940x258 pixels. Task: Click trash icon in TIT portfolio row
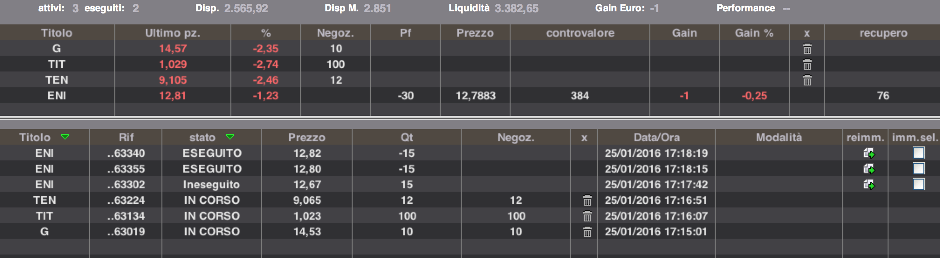(807, 64)
